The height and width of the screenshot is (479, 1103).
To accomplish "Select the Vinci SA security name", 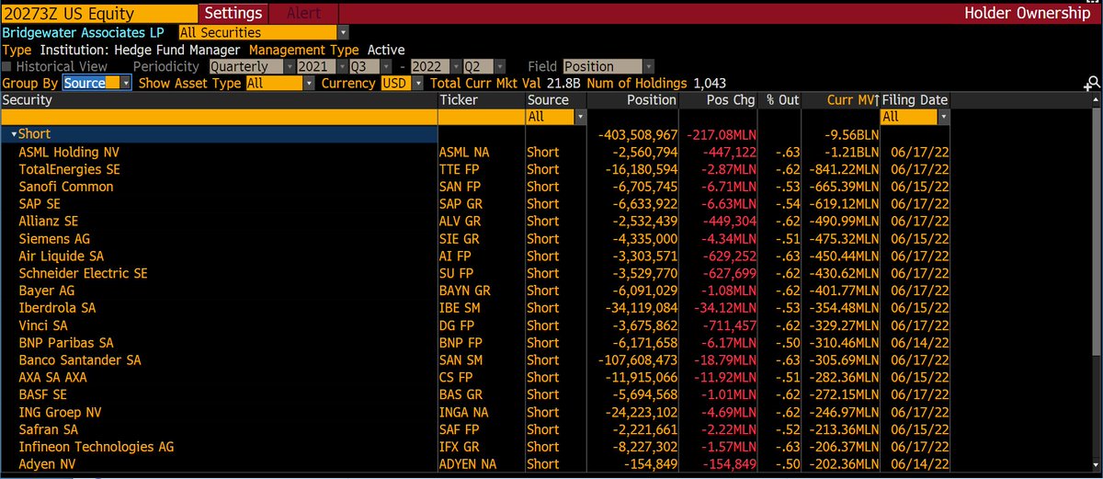I will coord(45,325).
